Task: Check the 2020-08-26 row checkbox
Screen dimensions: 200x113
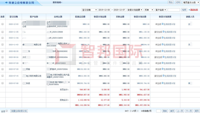Action: [x=2, y=57]
